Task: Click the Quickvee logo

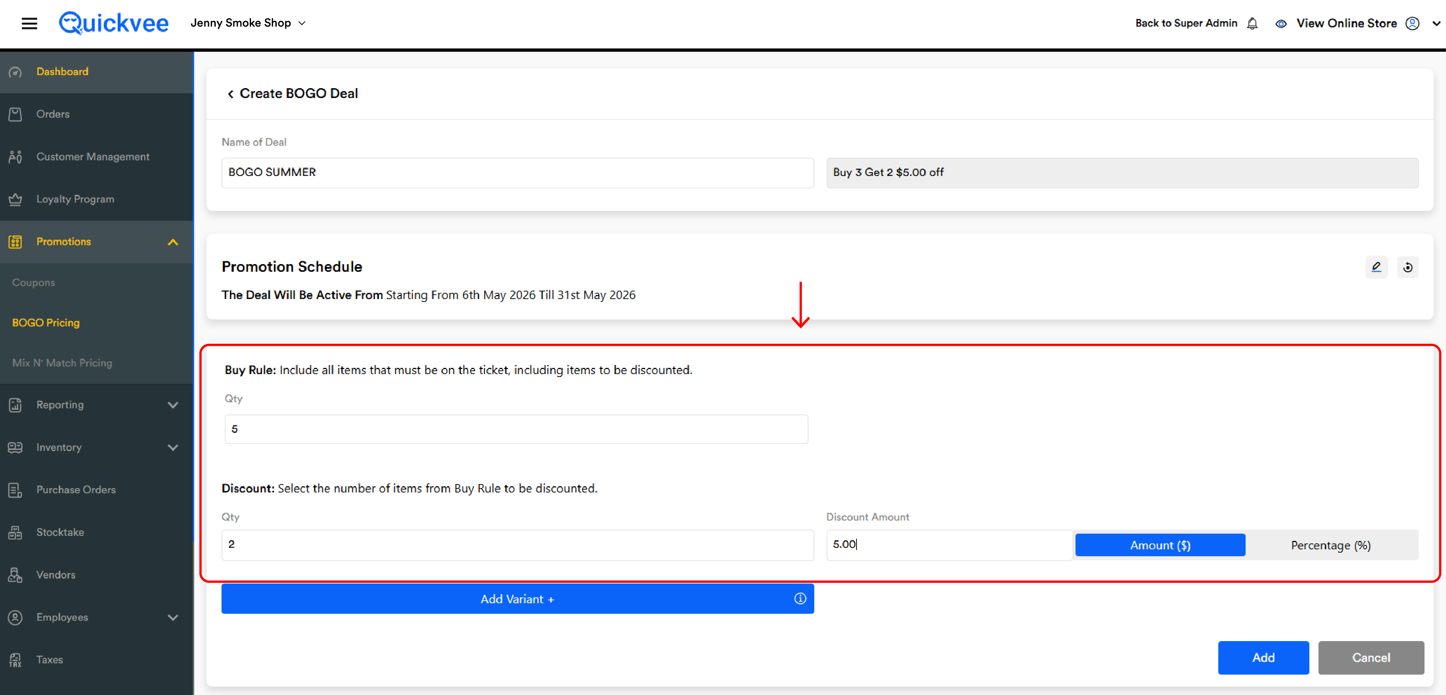Action: click(x=113, y=23)
